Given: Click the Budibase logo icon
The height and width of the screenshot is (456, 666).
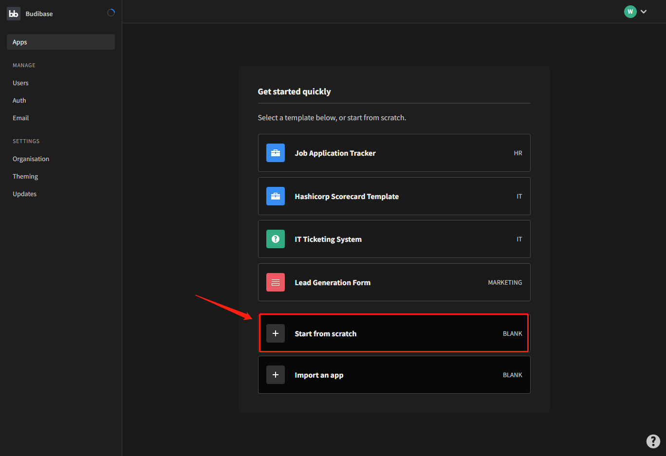Looking at the screenshot, I should pyautogui.click(x=14, y=14).
